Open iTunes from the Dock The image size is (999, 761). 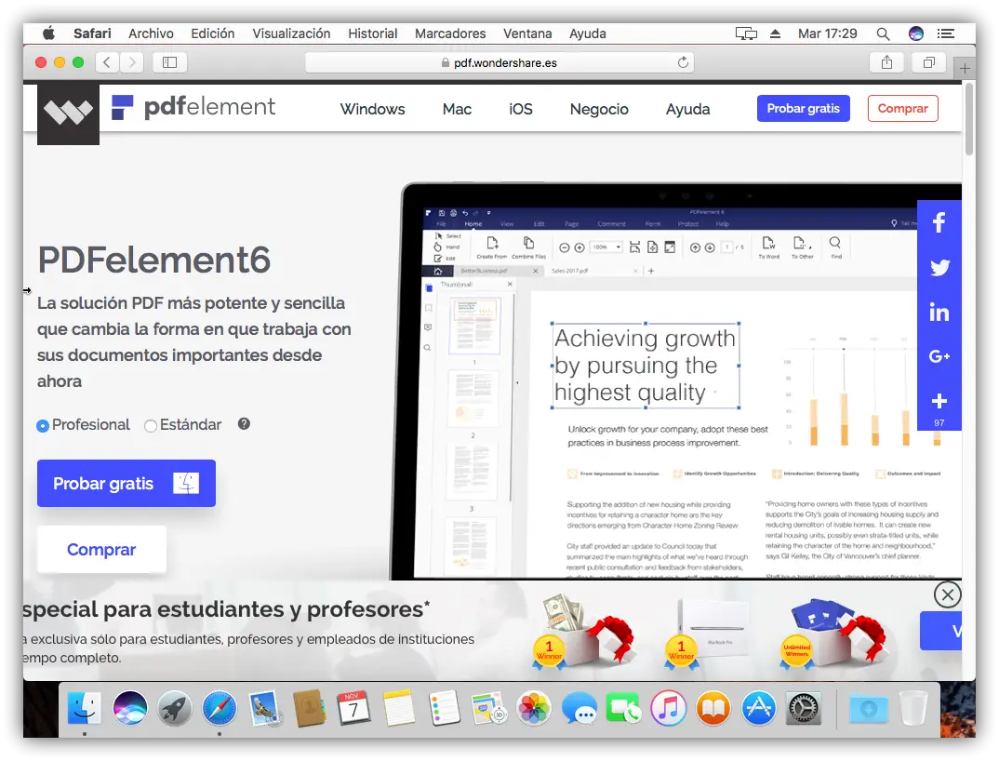point(669,708)
